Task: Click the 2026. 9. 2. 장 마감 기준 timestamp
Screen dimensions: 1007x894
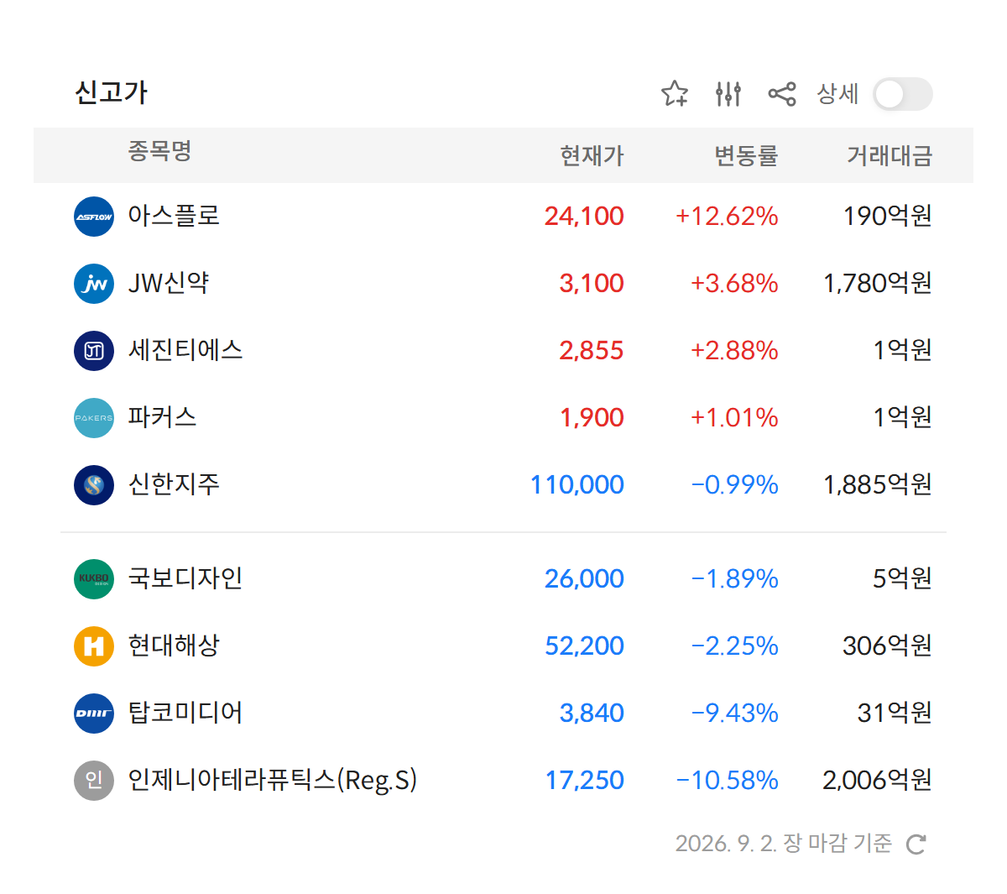Action: coord(784,843)
